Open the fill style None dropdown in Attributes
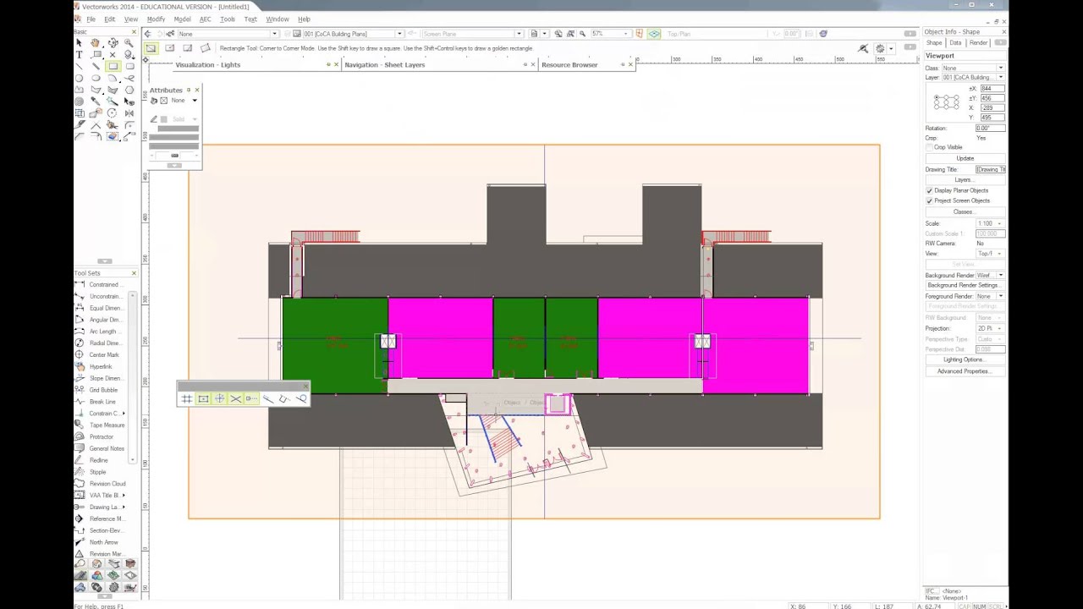The image size is (1083, 609). (195, 101)
